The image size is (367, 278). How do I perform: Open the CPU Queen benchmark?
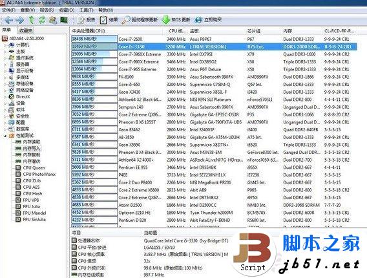tap(34, 167)
